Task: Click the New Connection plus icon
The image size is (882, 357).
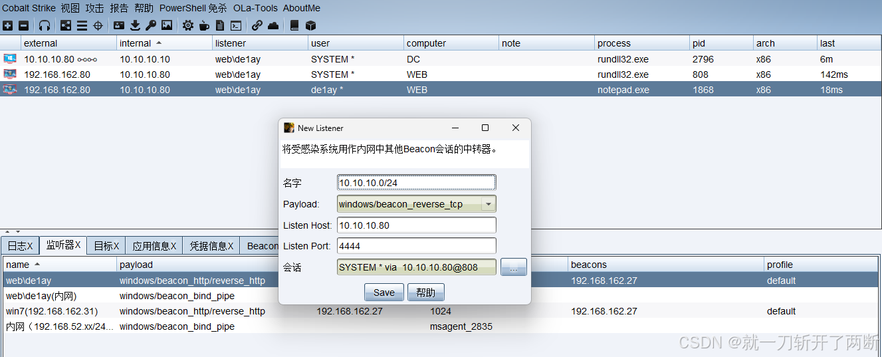Action: tap(7, 25)
